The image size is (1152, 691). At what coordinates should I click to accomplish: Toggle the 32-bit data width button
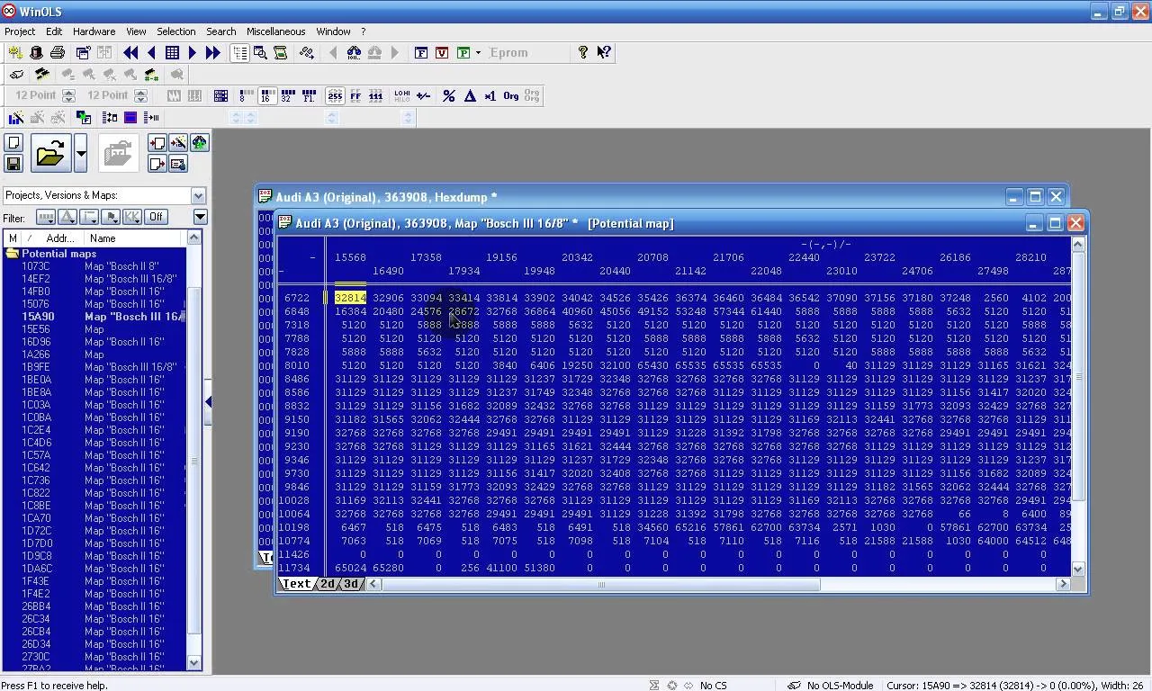click(288, 95)
